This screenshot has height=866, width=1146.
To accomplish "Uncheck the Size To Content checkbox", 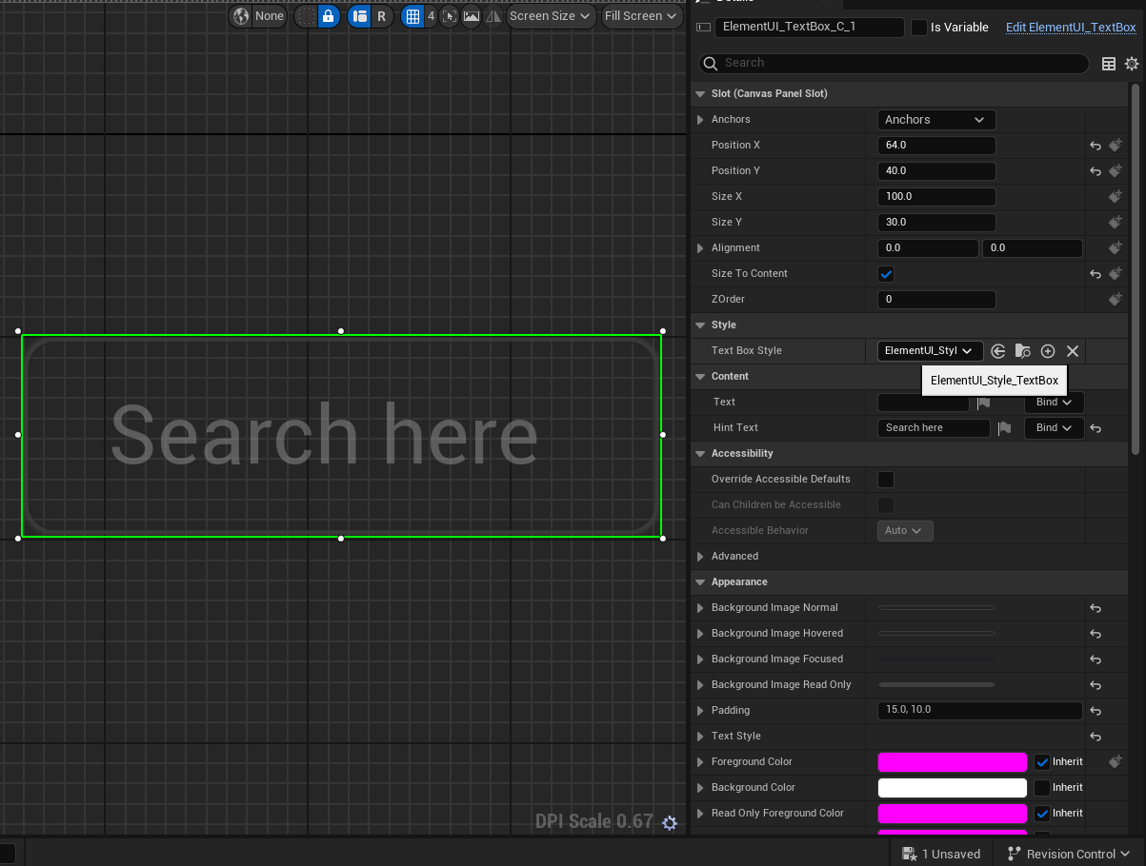I will point(886,274).
